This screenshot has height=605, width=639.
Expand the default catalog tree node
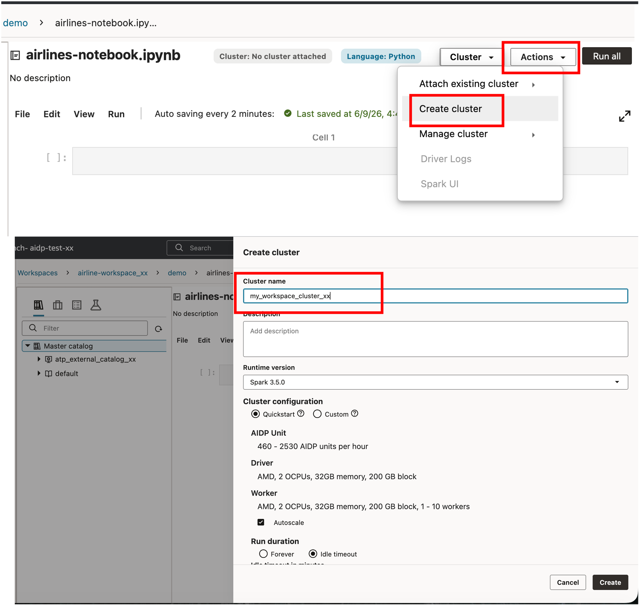(39, 373)
